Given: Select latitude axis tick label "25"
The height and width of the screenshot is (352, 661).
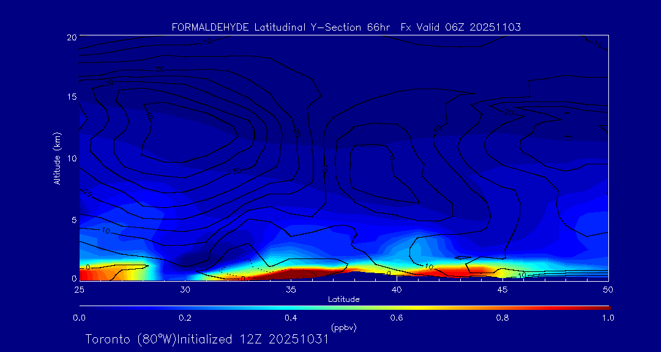Looking at the screenshot, I should [x=78, y=290].
